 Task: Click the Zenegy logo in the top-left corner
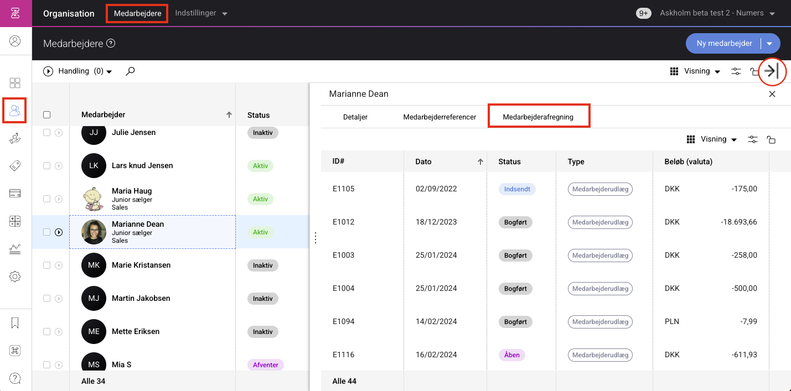tap(15, 13)
